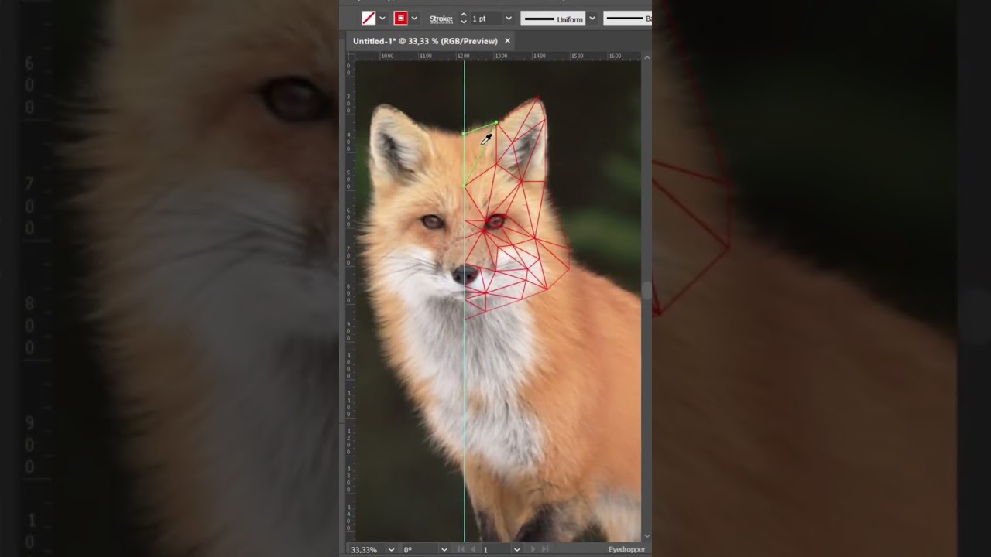Click the stroke weight 1 pt field
The image size is (991, 557).
click(x=486, y=19)
